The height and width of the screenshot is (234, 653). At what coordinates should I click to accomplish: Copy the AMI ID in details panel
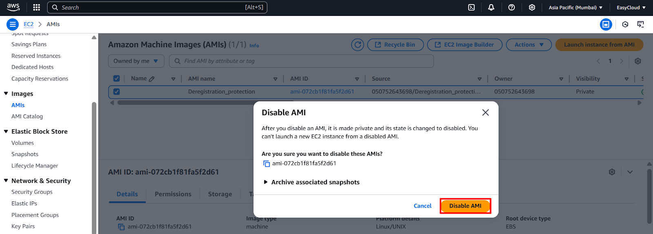point(121,227)
